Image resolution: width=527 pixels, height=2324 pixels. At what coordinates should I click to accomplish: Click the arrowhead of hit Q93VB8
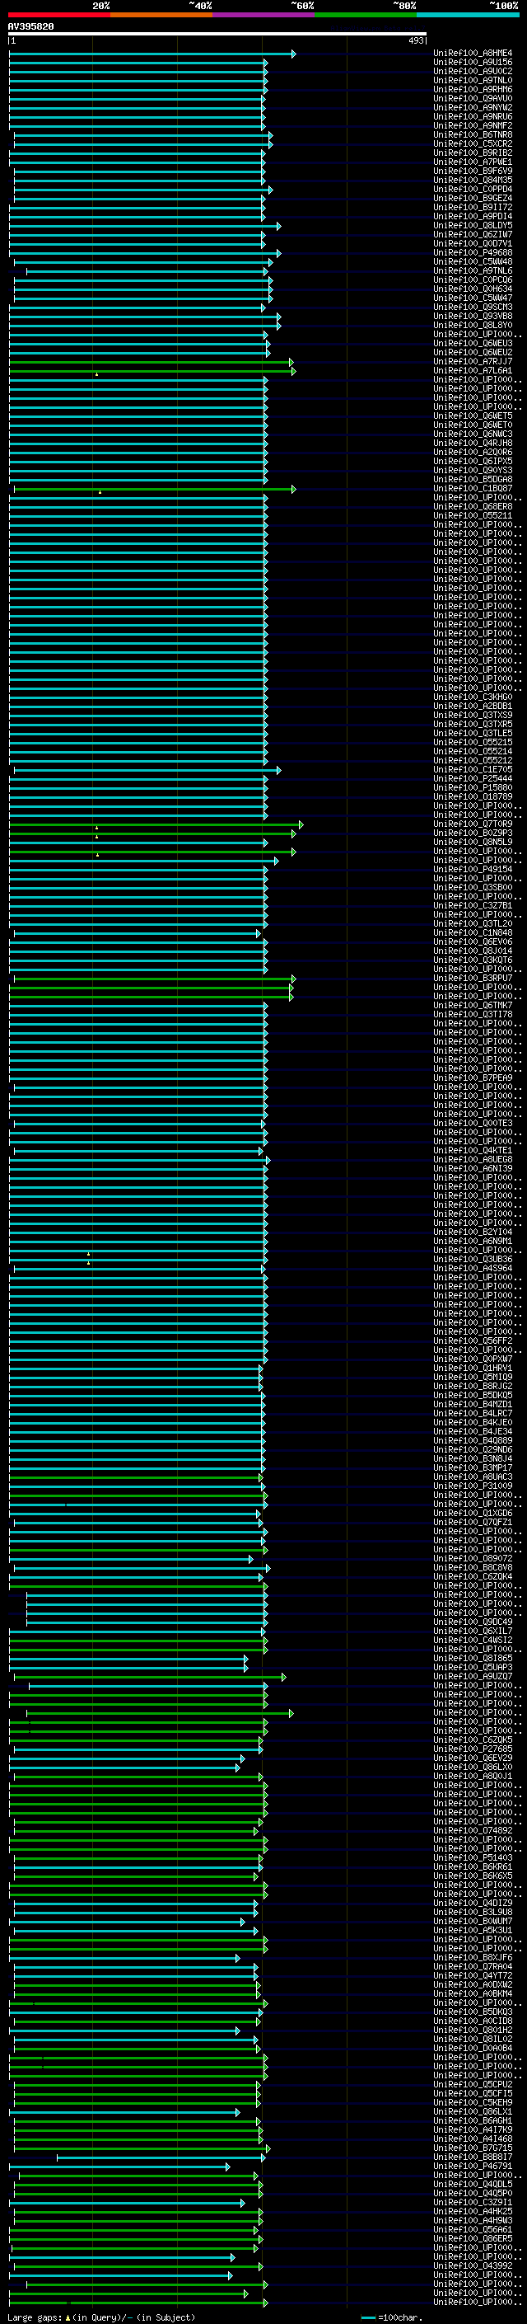click(x=278, y=317)
